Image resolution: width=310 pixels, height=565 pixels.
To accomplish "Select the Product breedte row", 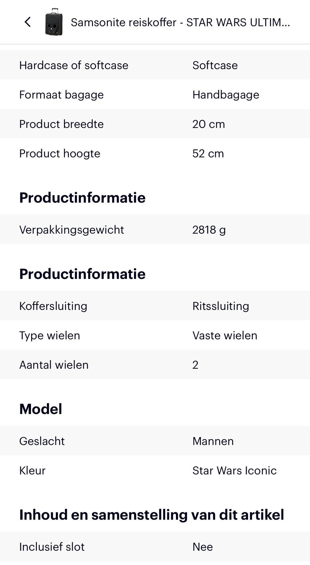I will 155,124.
